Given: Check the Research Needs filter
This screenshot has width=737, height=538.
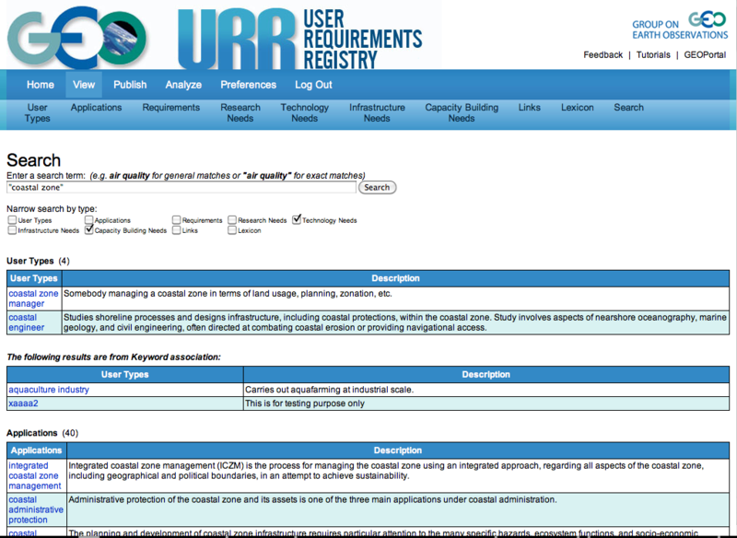Looking at the screenshot, I should (232, 220).
